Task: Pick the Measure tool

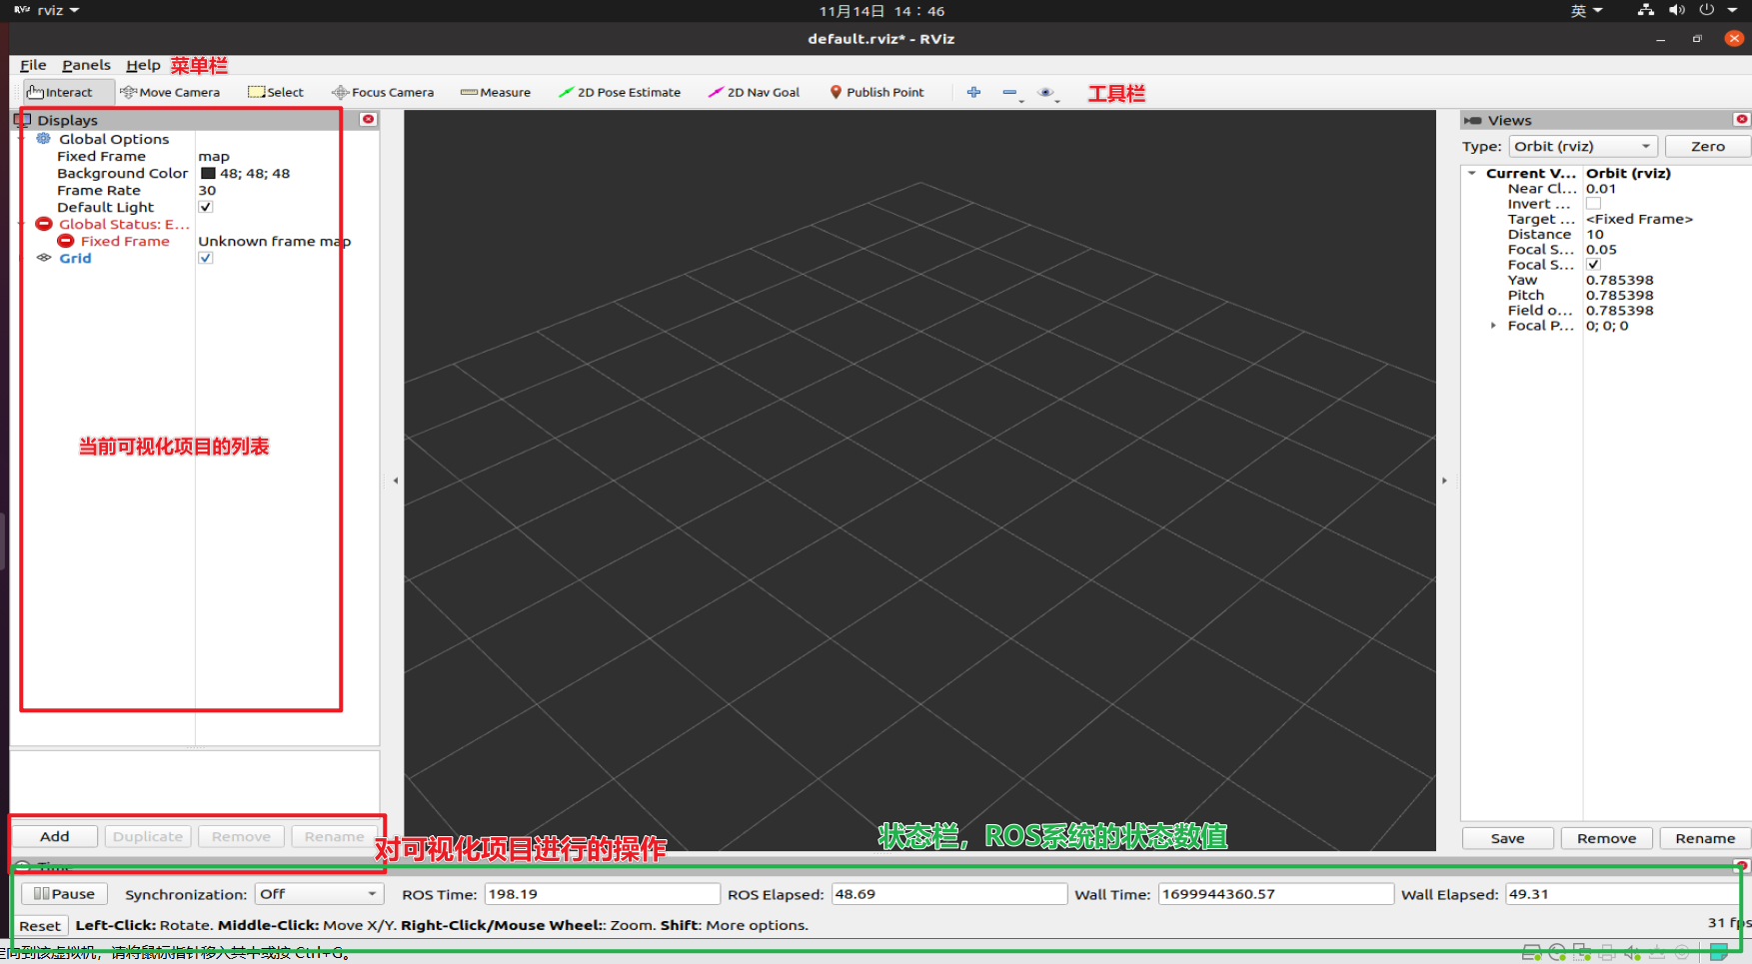Action: point(496,92)
